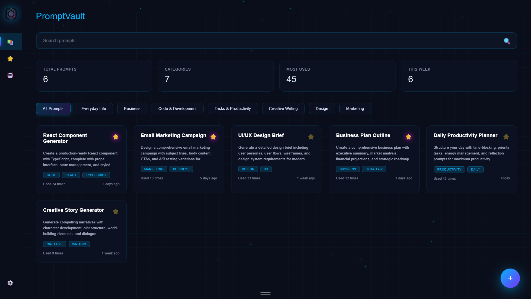This screenshot has height=299, width=531.
Task: Switch to the Code & Development filter tab
Action: coord(177,109)
